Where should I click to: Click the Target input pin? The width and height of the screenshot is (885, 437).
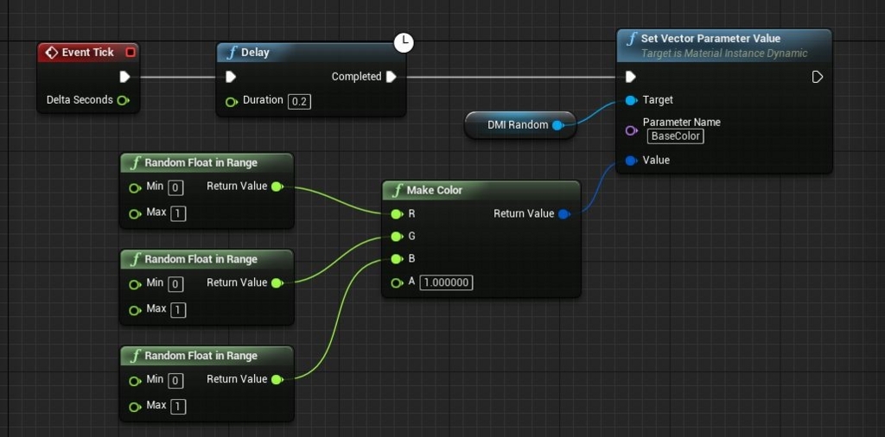coord(632,100)
